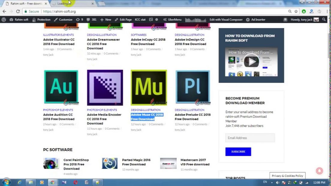Open the Howdy, tony jack account menu
The image size is (331, 186).
point(301,19)
